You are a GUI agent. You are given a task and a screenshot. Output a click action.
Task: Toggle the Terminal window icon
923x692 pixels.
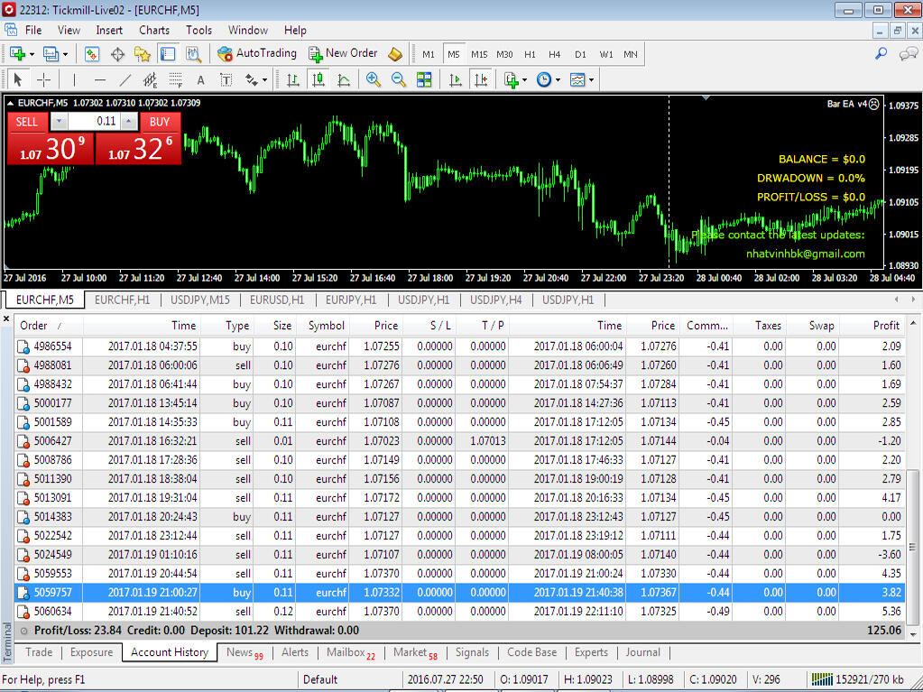168,54
